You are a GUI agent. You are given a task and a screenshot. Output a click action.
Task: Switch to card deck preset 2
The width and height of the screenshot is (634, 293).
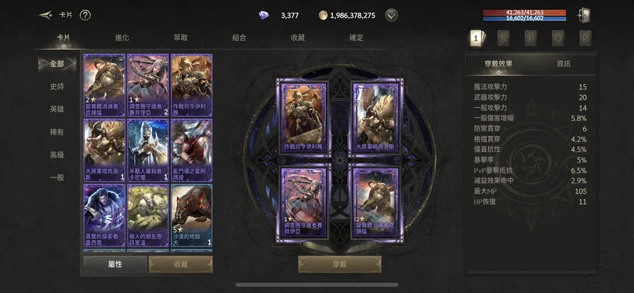503,39
